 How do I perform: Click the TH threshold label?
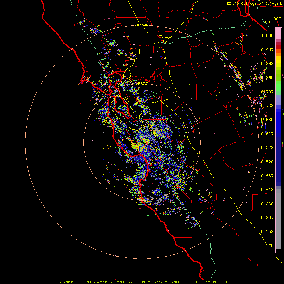[x=271, y=246]
